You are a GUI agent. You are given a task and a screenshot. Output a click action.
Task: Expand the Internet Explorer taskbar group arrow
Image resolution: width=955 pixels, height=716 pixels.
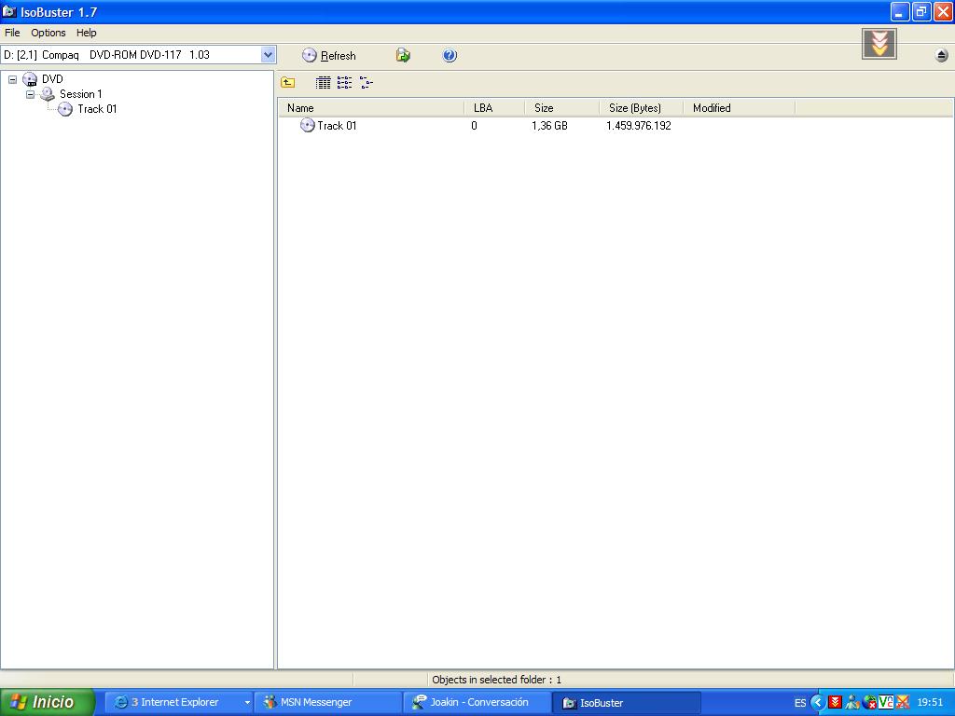tap(247, 703)
